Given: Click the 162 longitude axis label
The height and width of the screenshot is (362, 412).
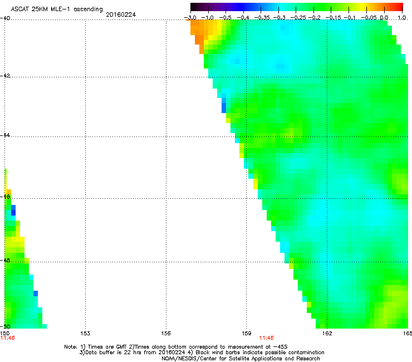Looking at the screenshot, I should [327, 334].
